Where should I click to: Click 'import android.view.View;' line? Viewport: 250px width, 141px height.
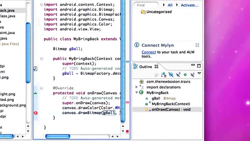coord(72,29)
